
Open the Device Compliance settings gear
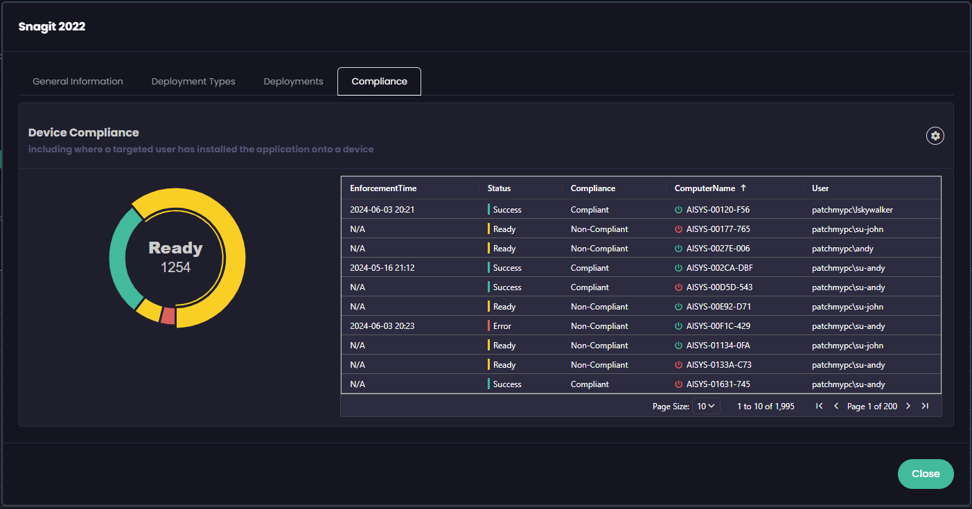pos(935,136)
